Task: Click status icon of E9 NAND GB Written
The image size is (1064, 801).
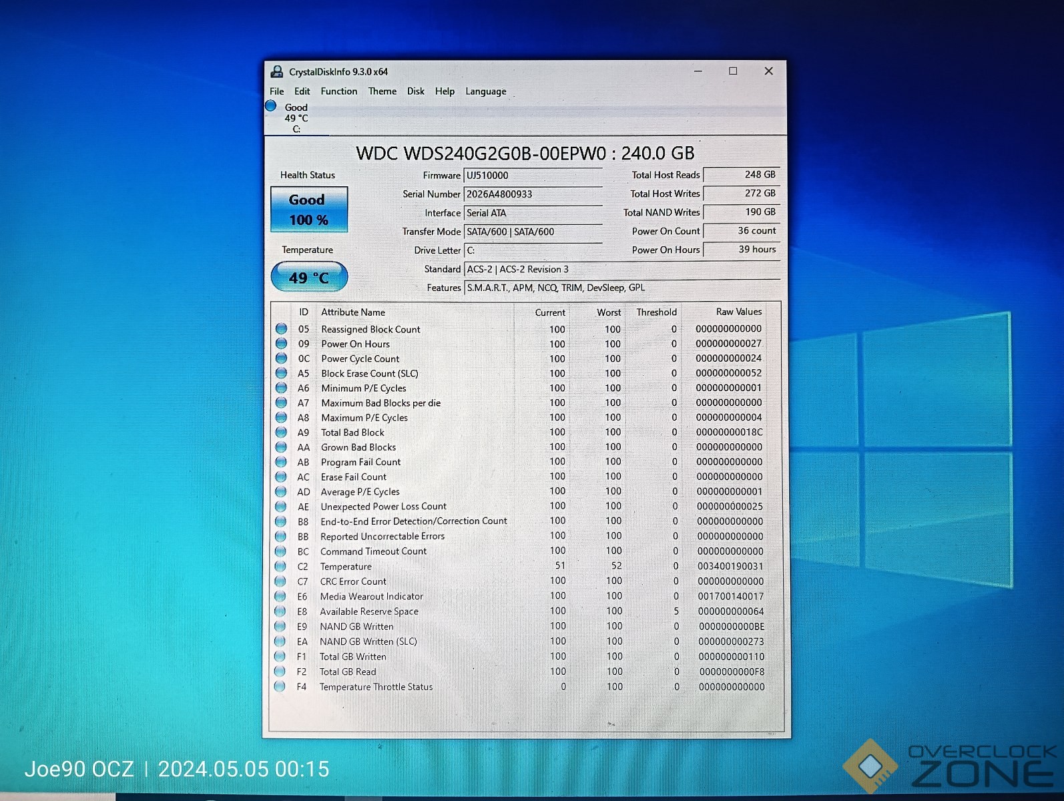Action: tap(280, 626)
